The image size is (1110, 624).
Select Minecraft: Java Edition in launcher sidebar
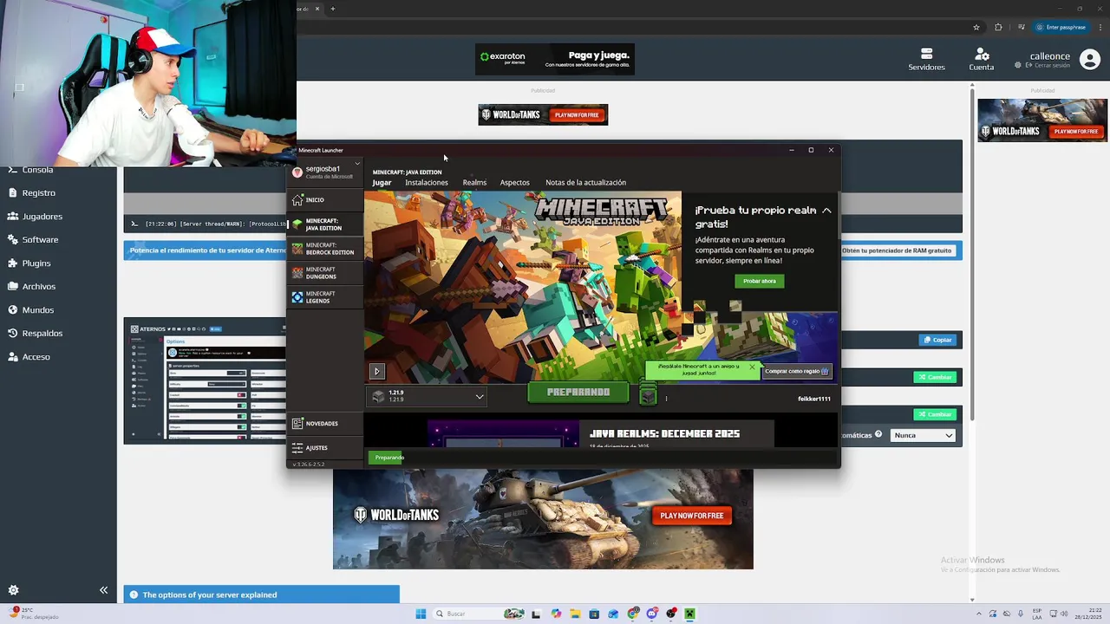[x=324, y=224]
